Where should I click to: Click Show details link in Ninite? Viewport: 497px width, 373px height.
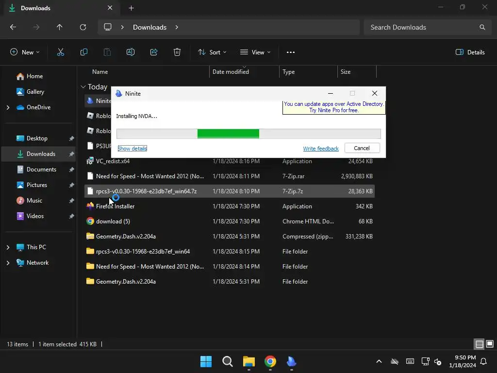132,149
